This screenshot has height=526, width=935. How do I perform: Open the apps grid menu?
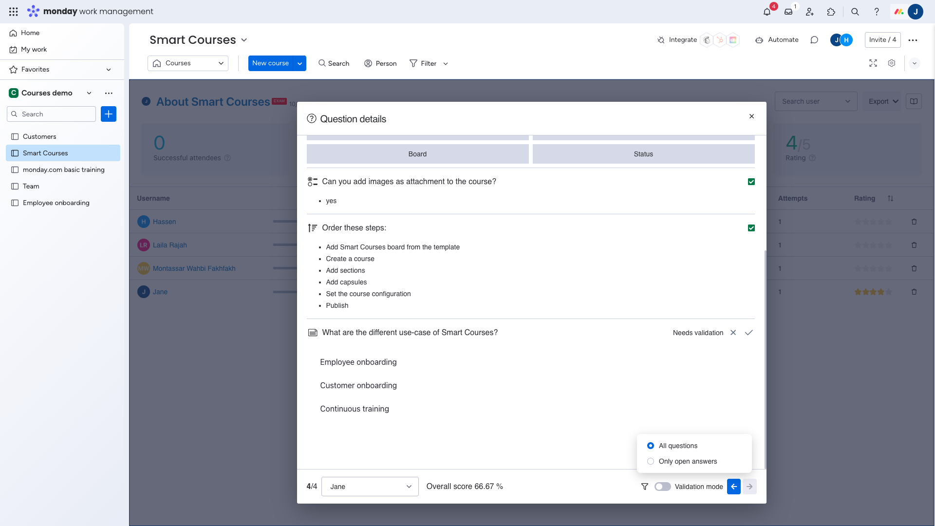[14, 11]
